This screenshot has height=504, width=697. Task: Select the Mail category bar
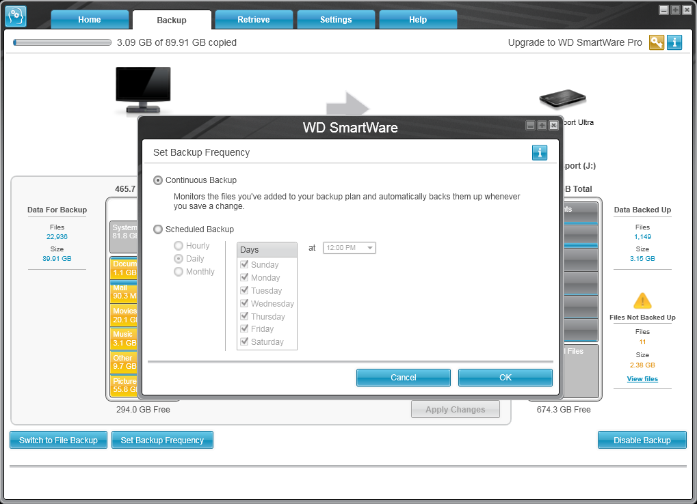pyautogui.click(x=124, y=292)
